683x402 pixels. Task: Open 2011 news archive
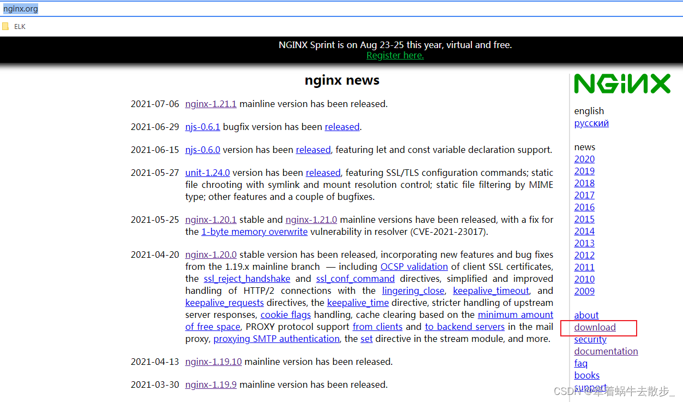coord(584,267)
